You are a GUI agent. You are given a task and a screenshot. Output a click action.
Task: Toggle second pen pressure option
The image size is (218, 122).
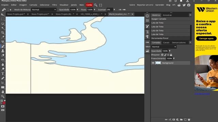pyautogui.click(x=124, y=10)
